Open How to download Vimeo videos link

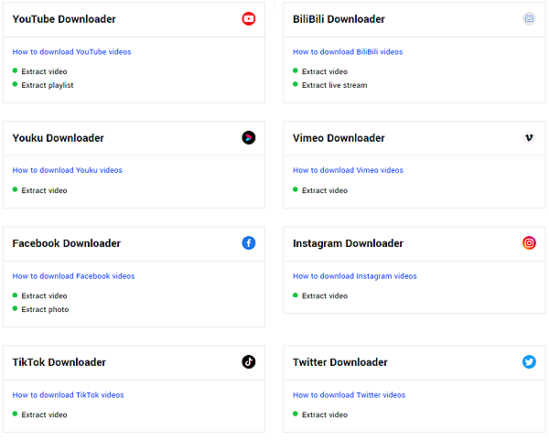[348, 170]
